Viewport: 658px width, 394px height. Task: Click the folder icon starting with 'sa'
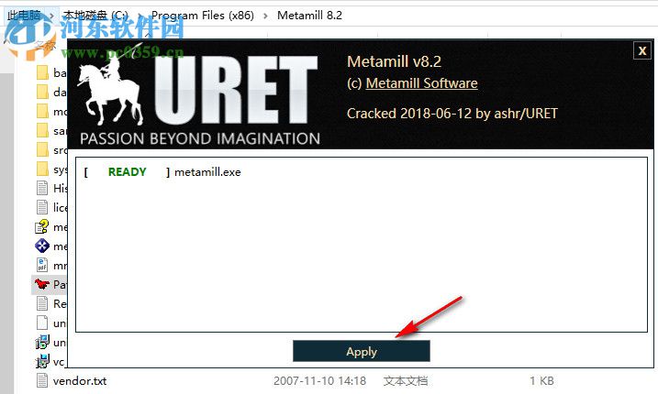coord(42,130)
